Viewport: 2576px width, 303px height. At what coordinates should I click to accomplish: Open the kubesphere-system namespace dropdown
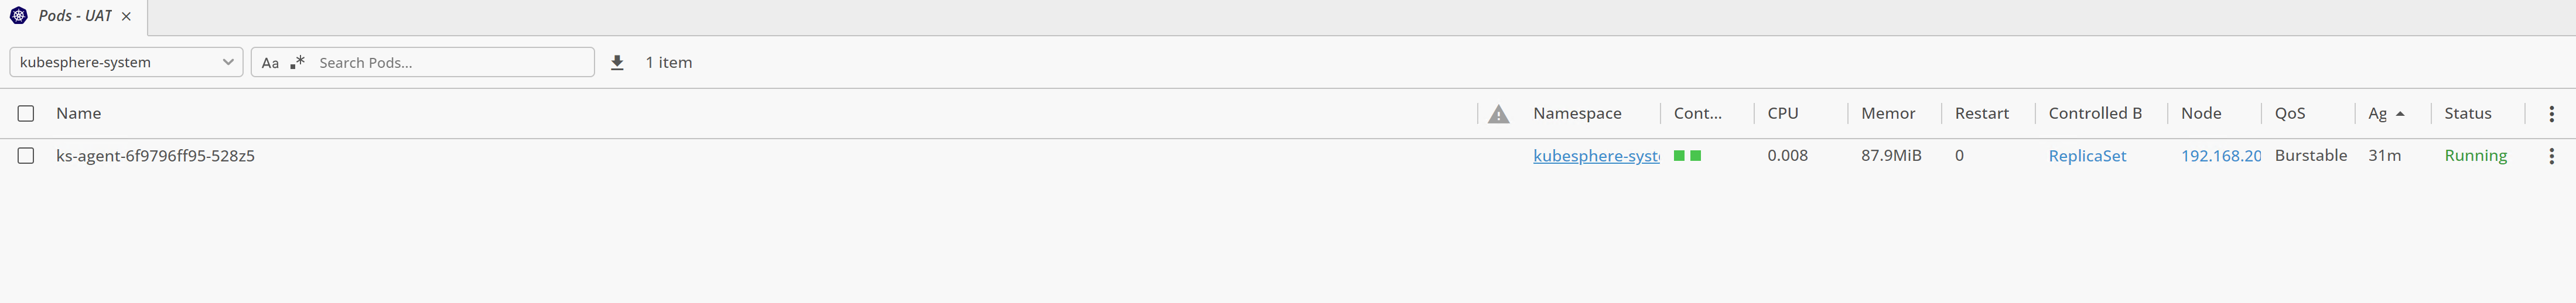[x=126, y=62]
